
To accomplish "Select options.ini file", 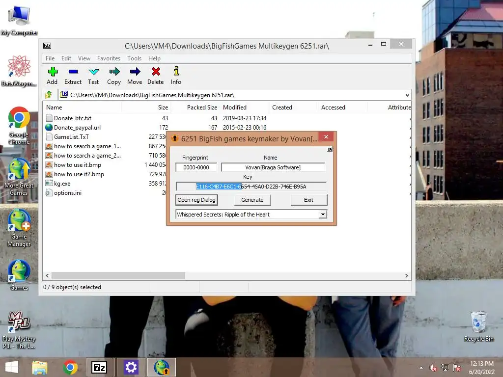I will point(68,192).
